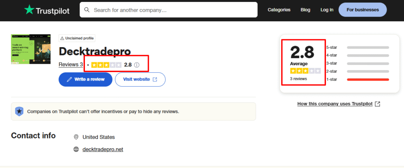Click the 3 reviews text
Image resolution: width=404 pixels, height=168 pixels.
298,79
